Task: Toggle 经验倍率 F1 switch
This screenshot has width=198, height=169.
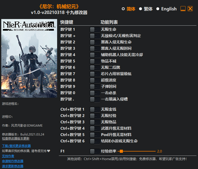Action: click(x=95, y=151)
